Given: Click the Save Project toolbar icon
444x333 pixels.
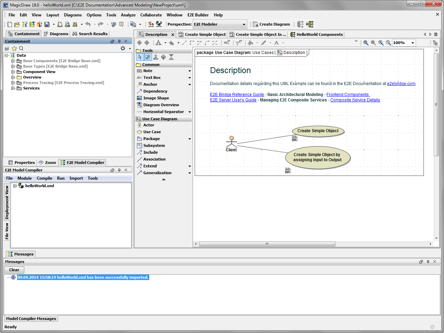Looking at the screenshot, I should click(x=47, y=24).
